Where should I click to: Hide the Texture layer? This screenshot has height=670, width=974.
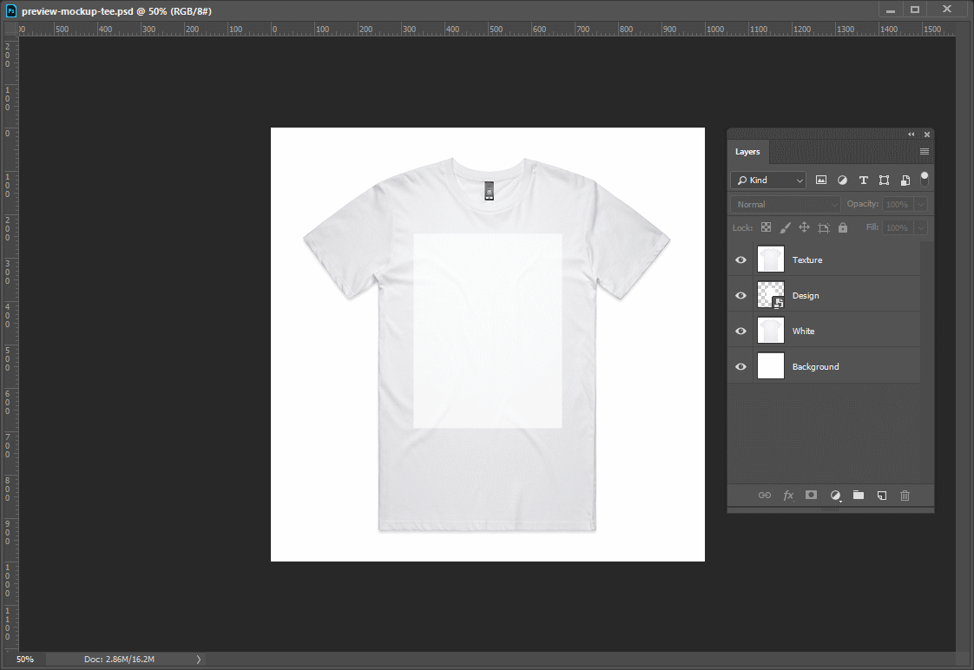point(740,259)
